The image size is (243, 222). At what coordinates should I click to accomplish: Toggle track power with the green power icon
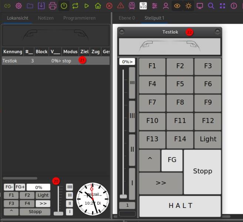tap(64, 6)
